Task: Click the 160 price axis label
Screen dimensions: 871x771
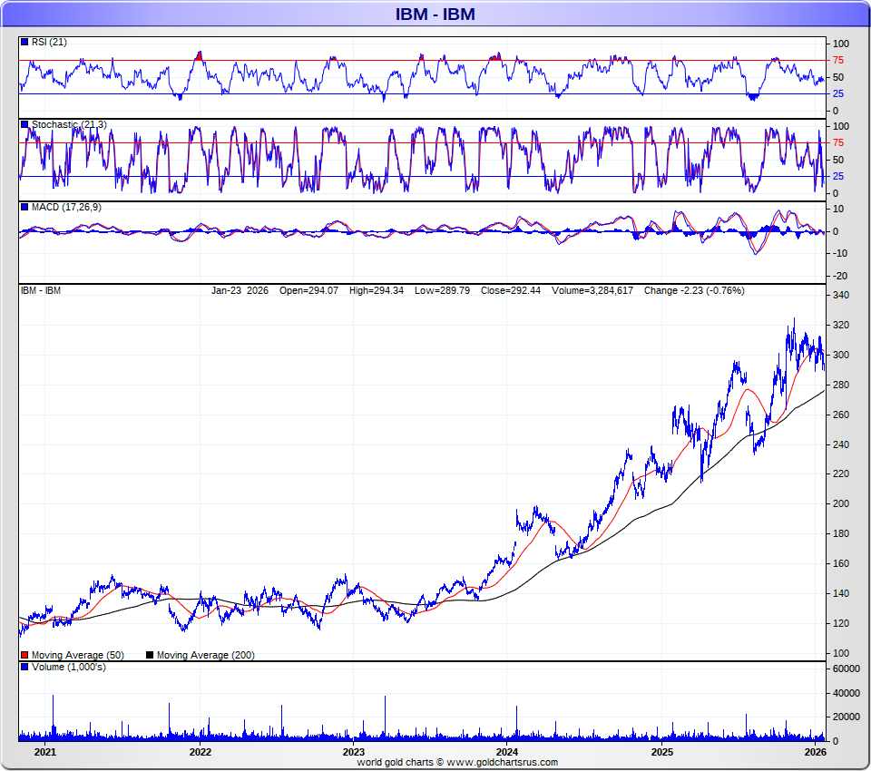Action: point(841,564)
